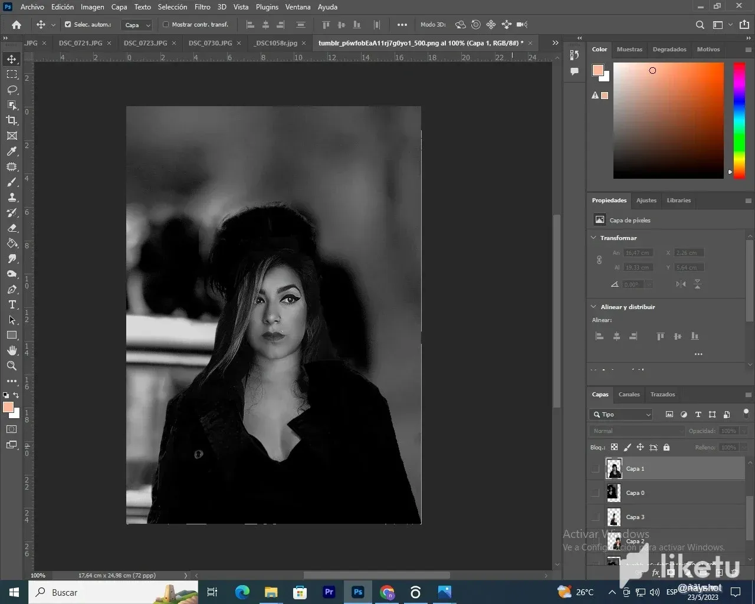Image resolution: width=755 pixels, height=604 pixels.
Task: Select the Clone Stamp tool
Action: pyautogui.click(x=12, y=198)
